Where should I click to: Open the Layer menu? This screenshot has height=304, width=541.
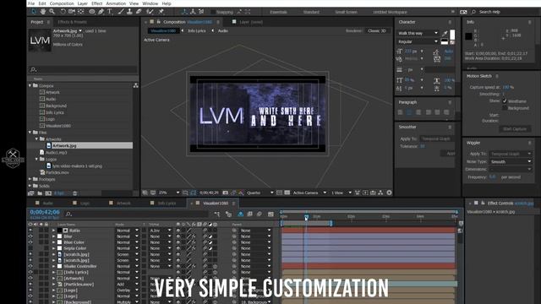click(83, 3)
